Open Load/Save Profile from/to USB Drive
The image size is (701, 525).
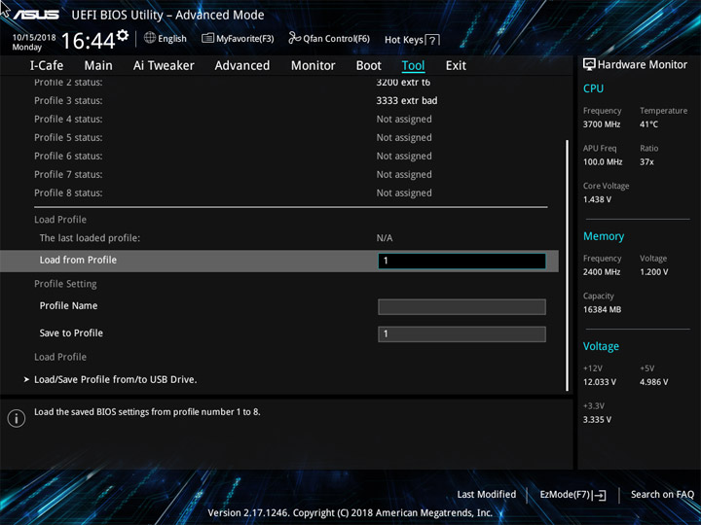coord(116,379)
